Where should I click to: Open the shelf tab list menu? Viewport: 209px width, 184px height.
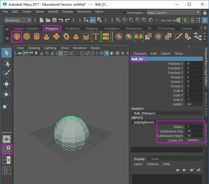[x=7, y=29]
